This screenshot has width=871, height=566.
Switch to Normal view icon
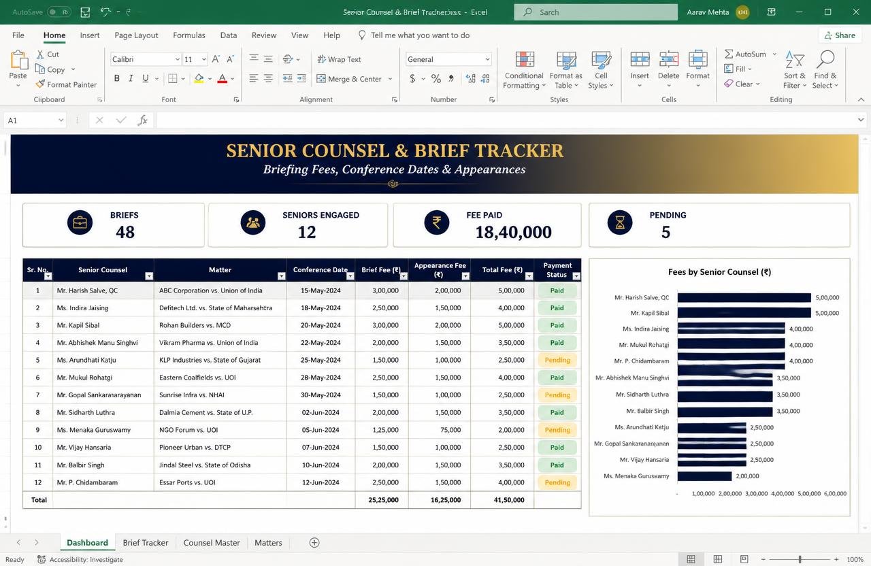(x=691, y=560)
